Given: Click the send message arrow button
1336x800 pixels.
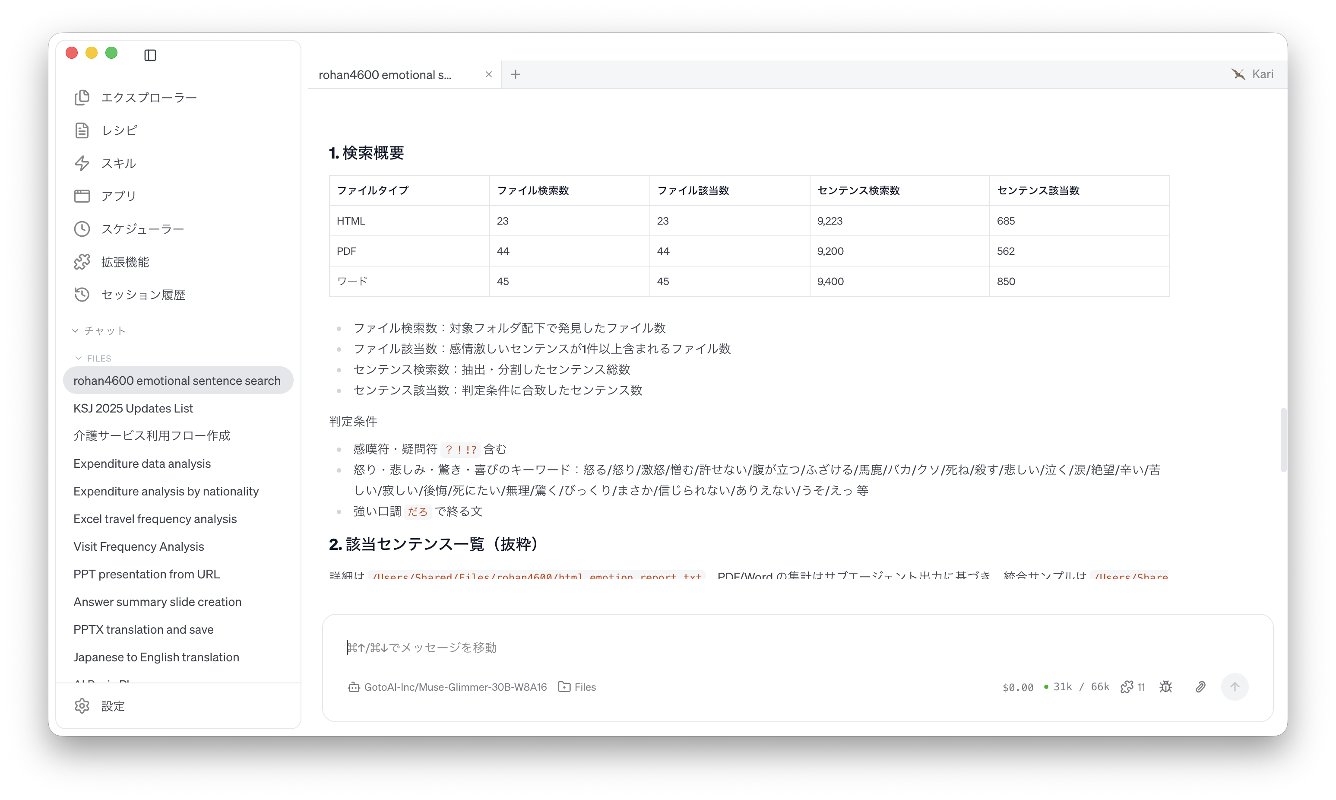Looking at the screenshot, I should point(1235,687).
